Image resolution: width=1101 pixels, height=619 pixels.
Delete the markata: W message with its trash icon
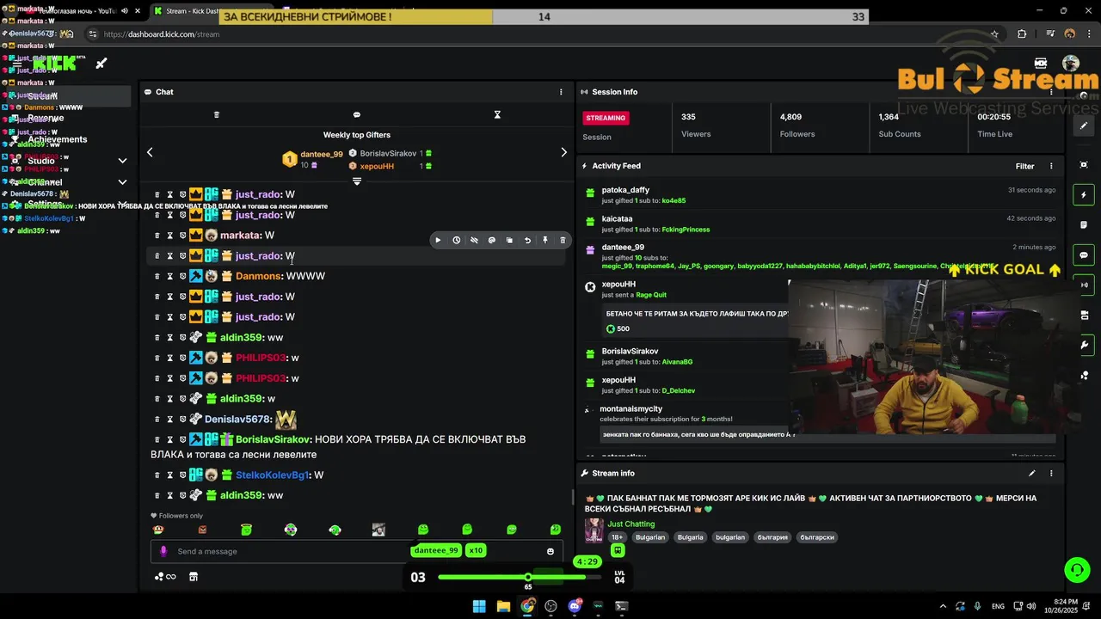pos(157,236)
